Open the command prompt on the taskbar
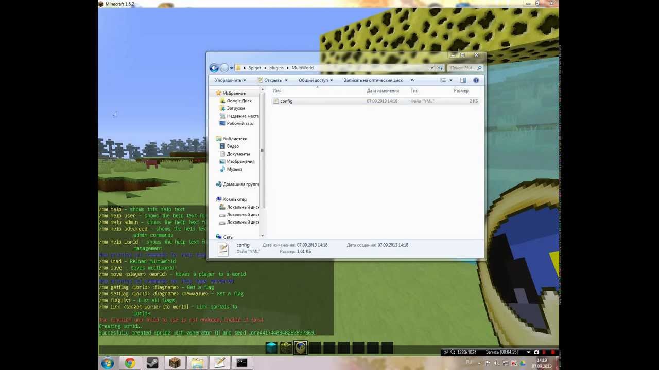This screenshot has width=659, height=370. click(242, 363)
